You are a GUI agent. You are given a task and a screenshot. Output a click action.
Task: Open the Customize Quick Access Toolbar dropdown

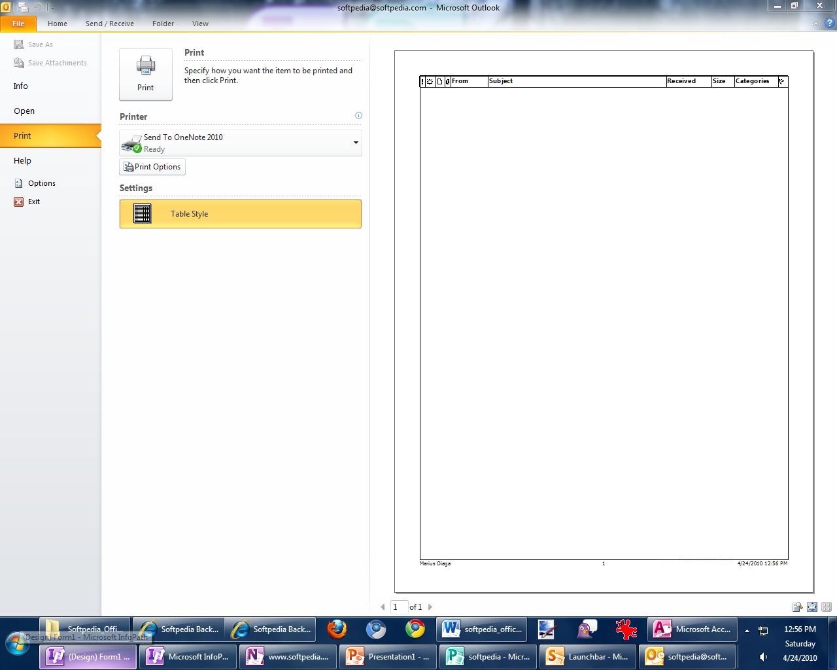coord(52,8)
